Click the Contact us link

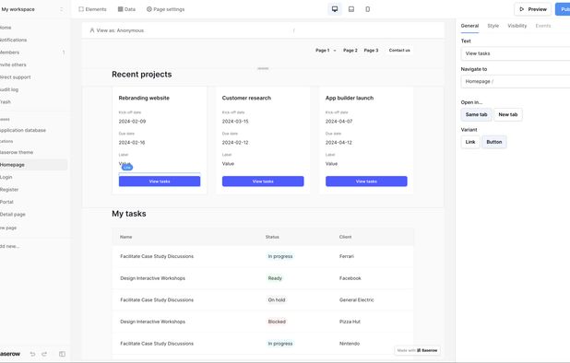coord(399,50)
